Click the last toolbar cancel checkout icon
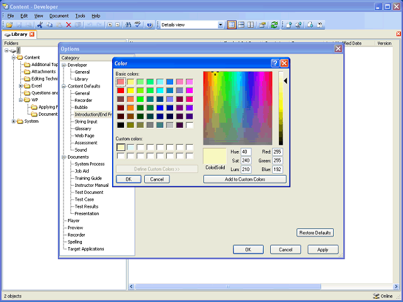This screenshot has width=403, height=302. 320,25
